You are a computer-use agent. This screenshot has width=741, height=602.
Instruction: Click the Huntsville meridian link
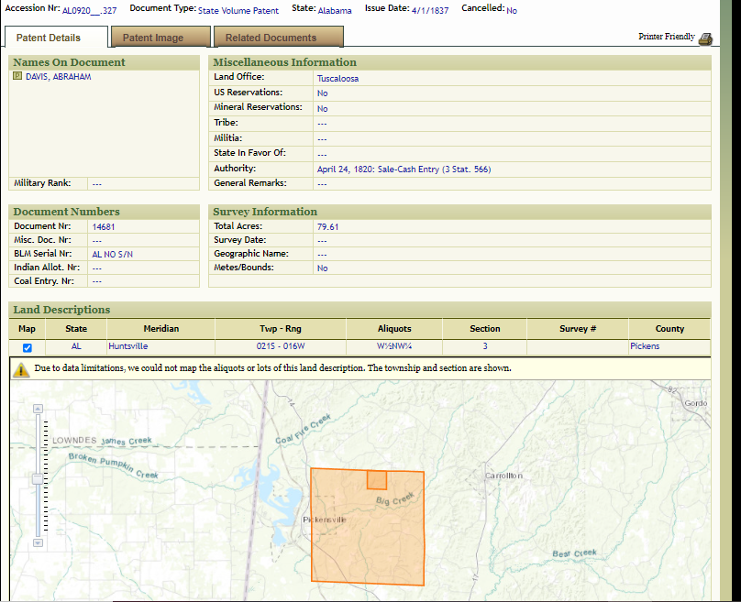tap(128, 346)
